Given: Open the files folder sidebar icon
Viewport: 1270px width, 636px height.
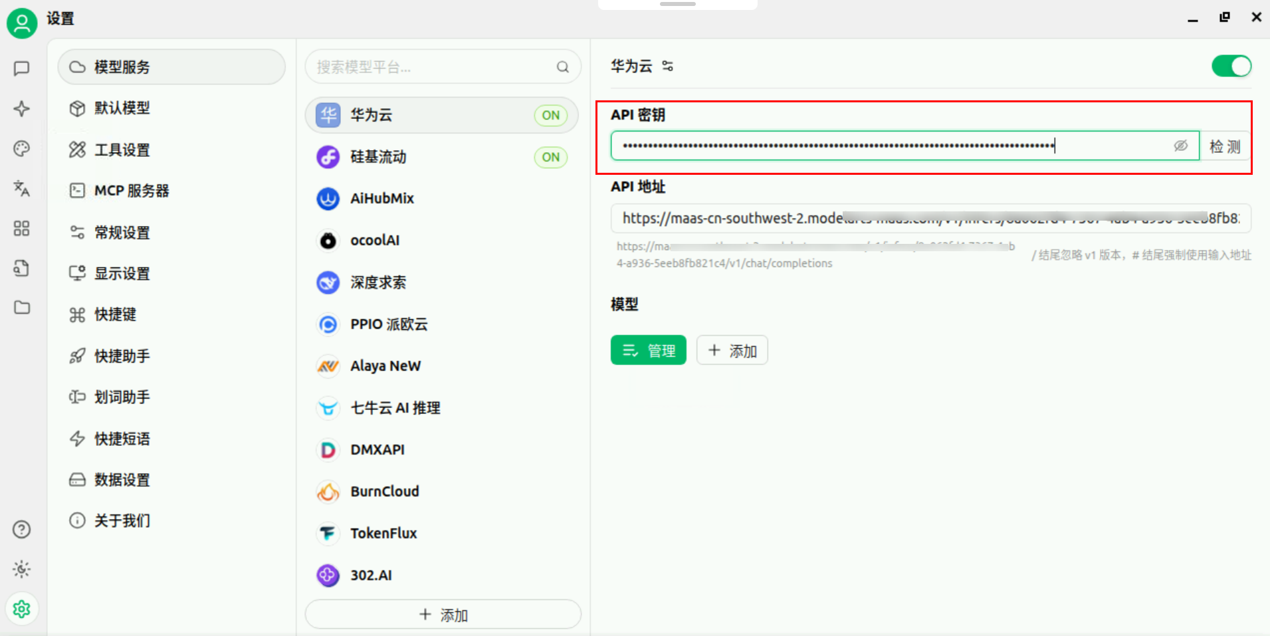Looking at the screenshot, I should tap(22, 307).
